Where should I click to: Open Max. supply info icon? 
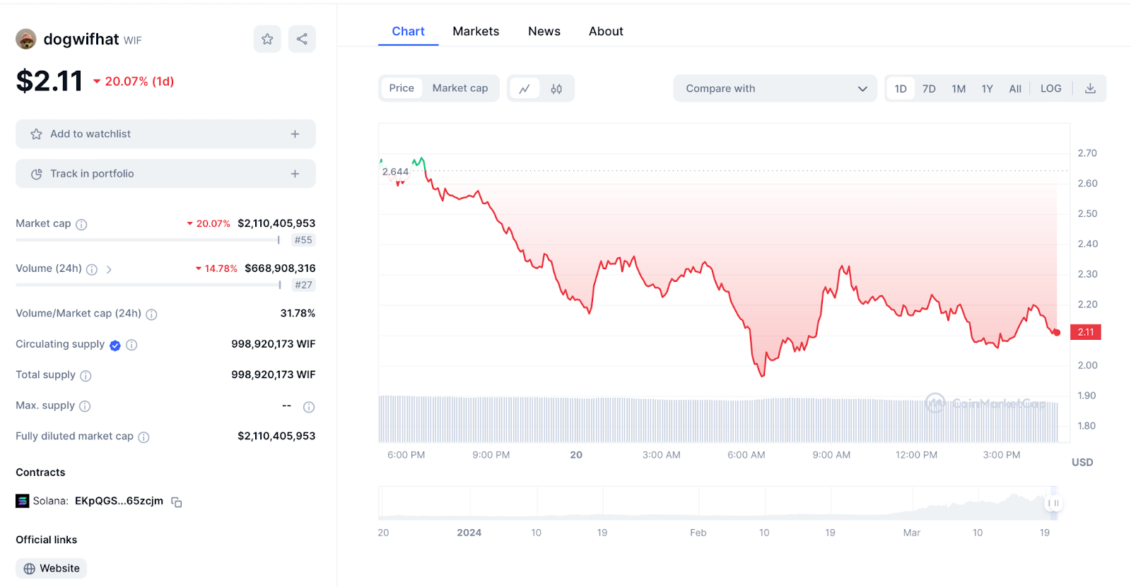[85, 406]
